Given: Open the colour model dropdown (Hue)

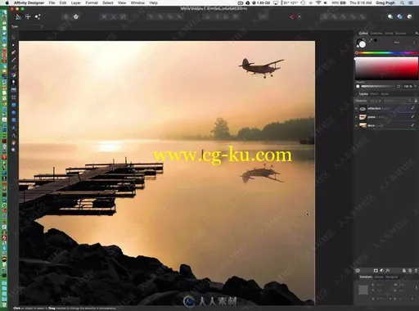Looking at the screenshot, I should click(404, 43).
